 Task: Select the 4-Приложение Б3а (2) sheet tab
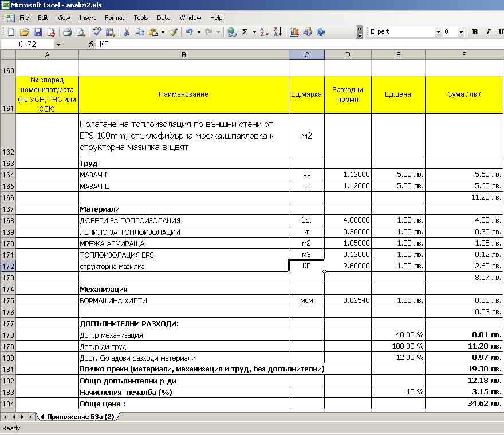pos(77,417)
